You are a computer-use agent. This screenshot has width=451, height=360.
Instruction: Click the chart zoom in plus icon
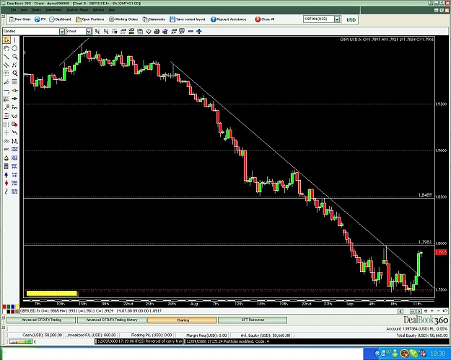tap(198, 31)
